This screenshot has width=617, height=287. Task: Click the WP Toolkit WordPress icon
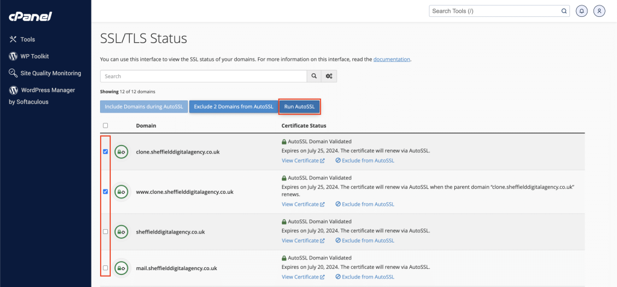[13, 56]
